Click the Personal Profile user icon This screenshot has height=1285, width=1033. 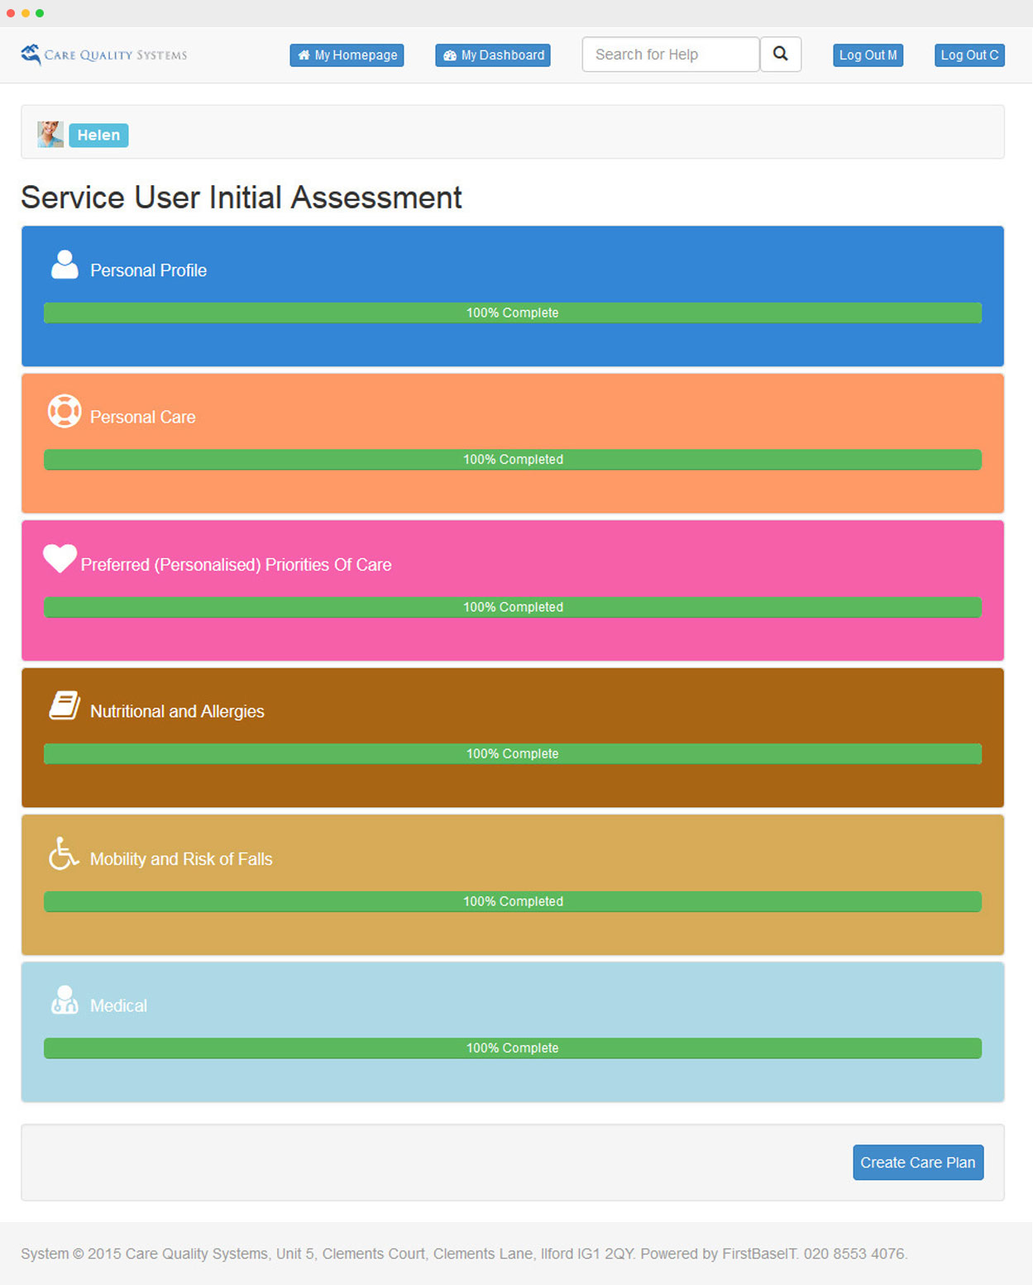[x=65, y=265]
